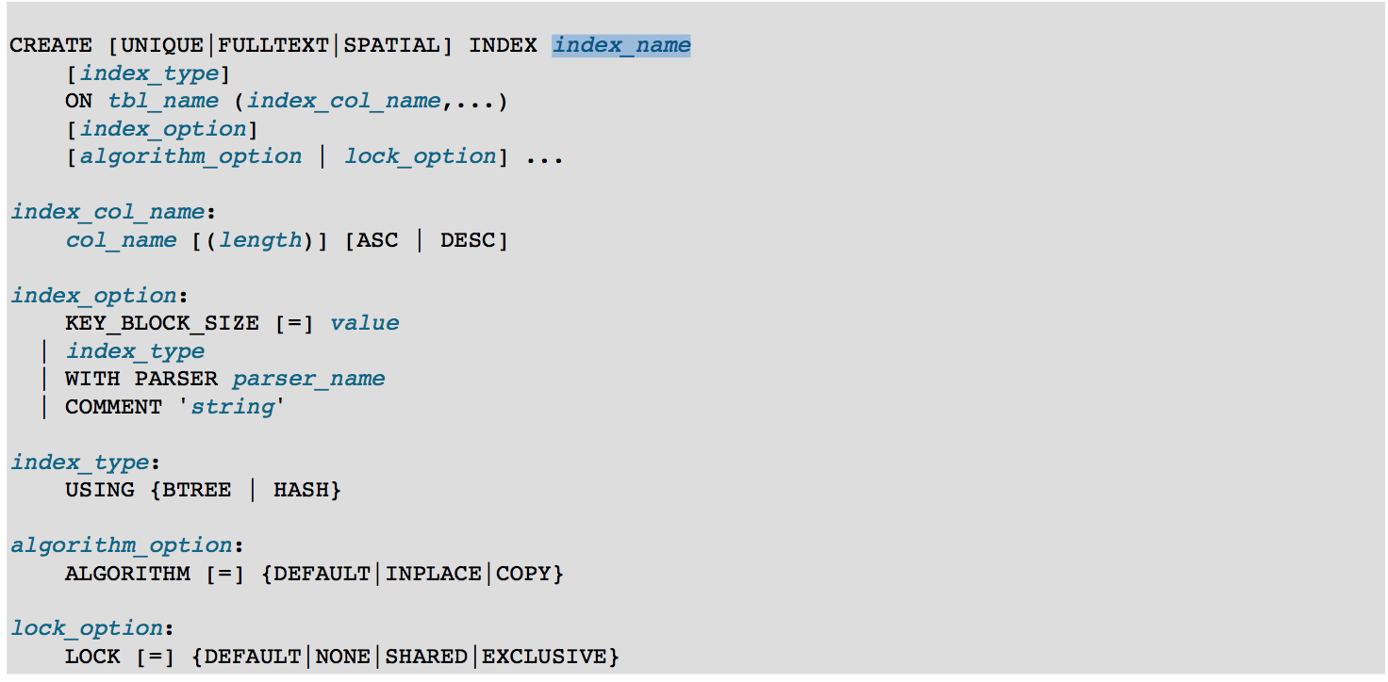Click index_option in square brackets
This screenshot has height=682, width=1388.
point(163,129)
